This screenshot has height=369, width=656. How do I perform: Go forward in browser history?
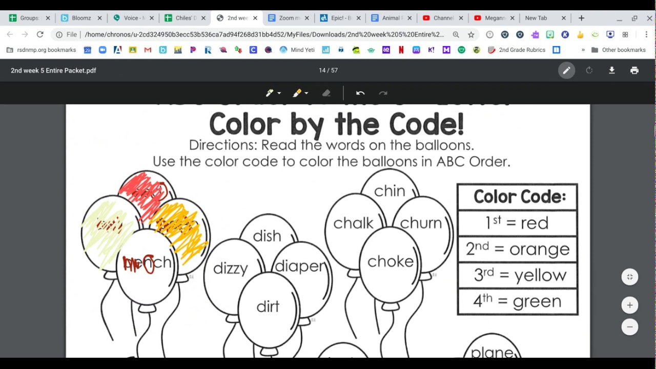point(25,34)
